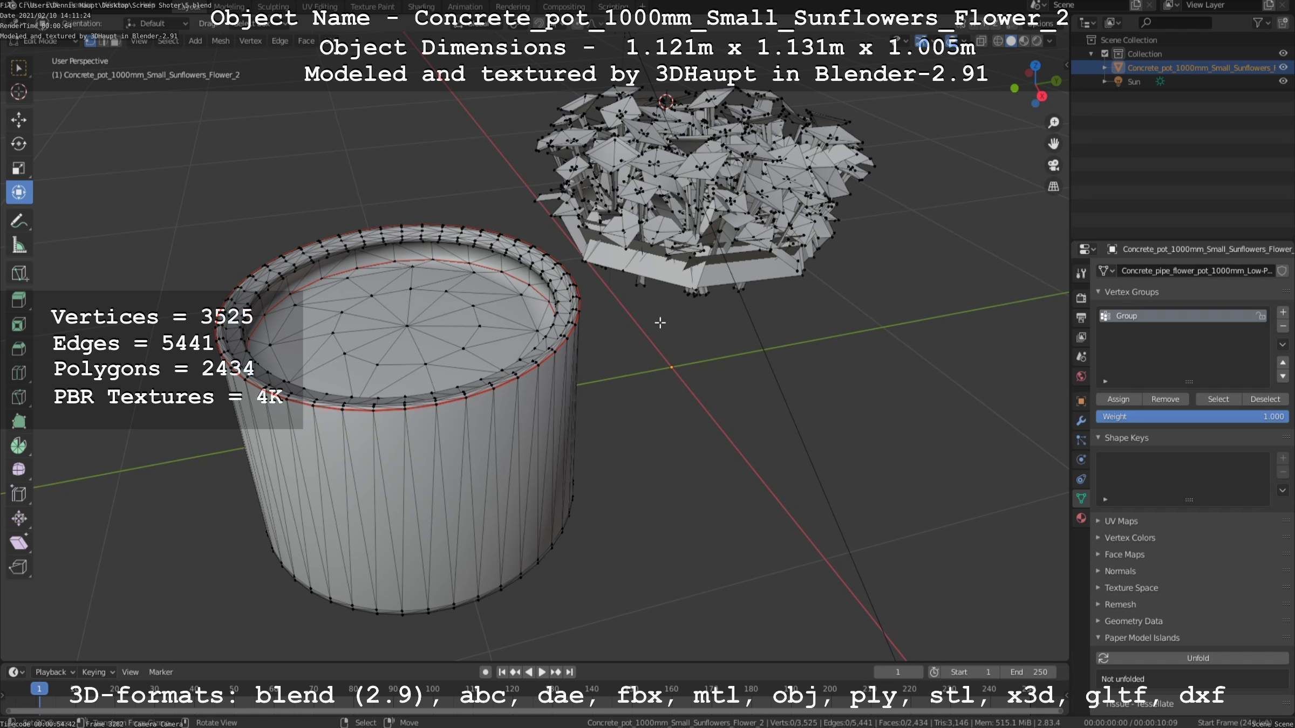This screenshot has height=728, width=1295.
Task: Toggle visibility of Collection in outliner
Action: click(x=1283, y=53)
